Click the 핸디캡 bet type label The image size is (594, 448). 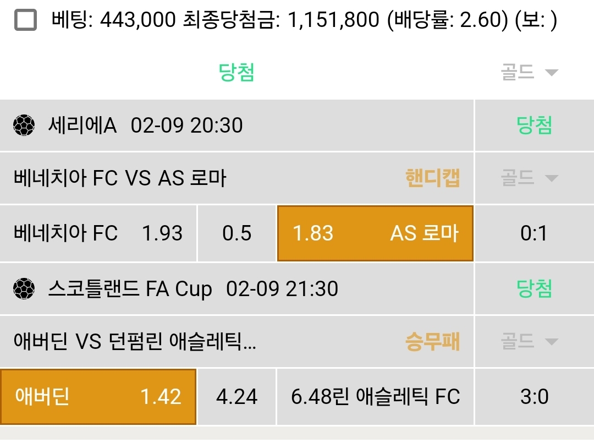pyautogui.click(x=432, y=178)
